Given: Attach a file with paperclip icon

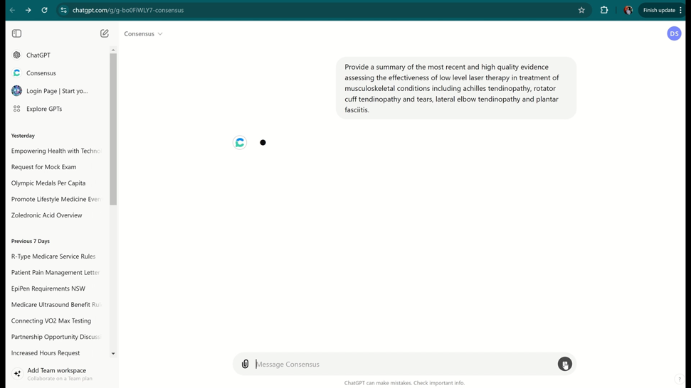Looking at the screenshot, I should point(245,364).
